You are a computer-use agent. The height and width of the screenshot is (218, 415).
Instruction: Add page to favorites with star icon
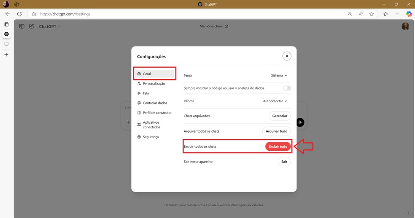click(372, 14)
